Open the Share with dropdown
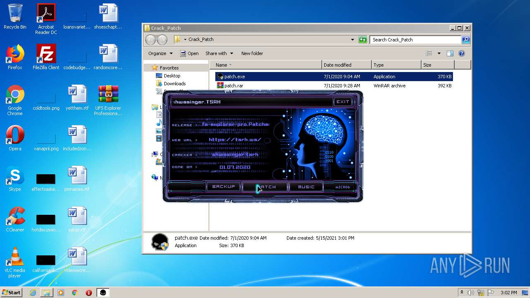Viewport: 530px width, 298px height. (x=219, y=53)
